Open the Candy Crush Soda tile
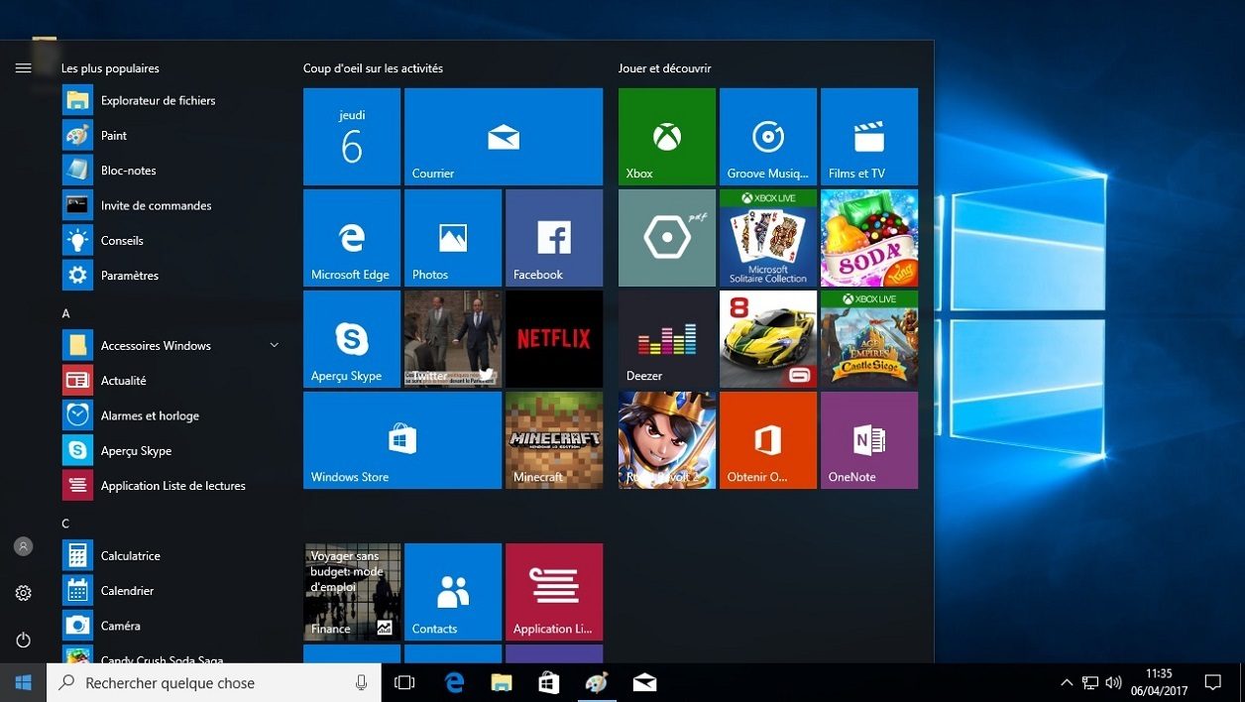 tap(869, 238)
